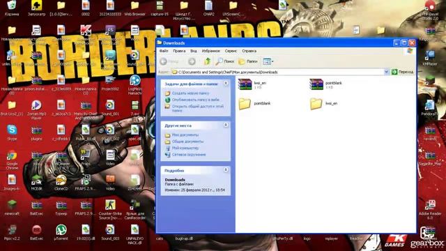Click the Переход go button

click(403, 72)
